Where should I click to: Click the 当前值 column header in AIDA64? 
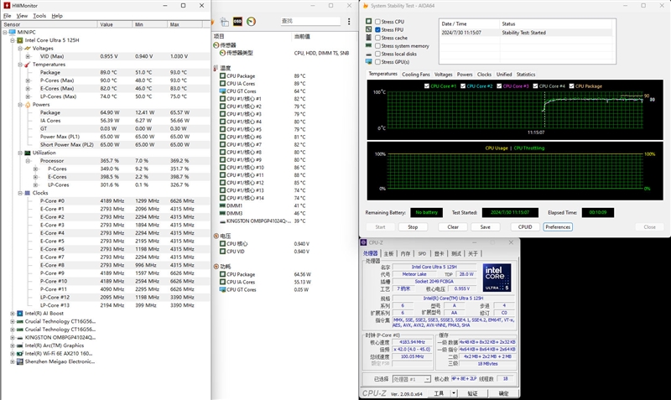coord(324,36)
